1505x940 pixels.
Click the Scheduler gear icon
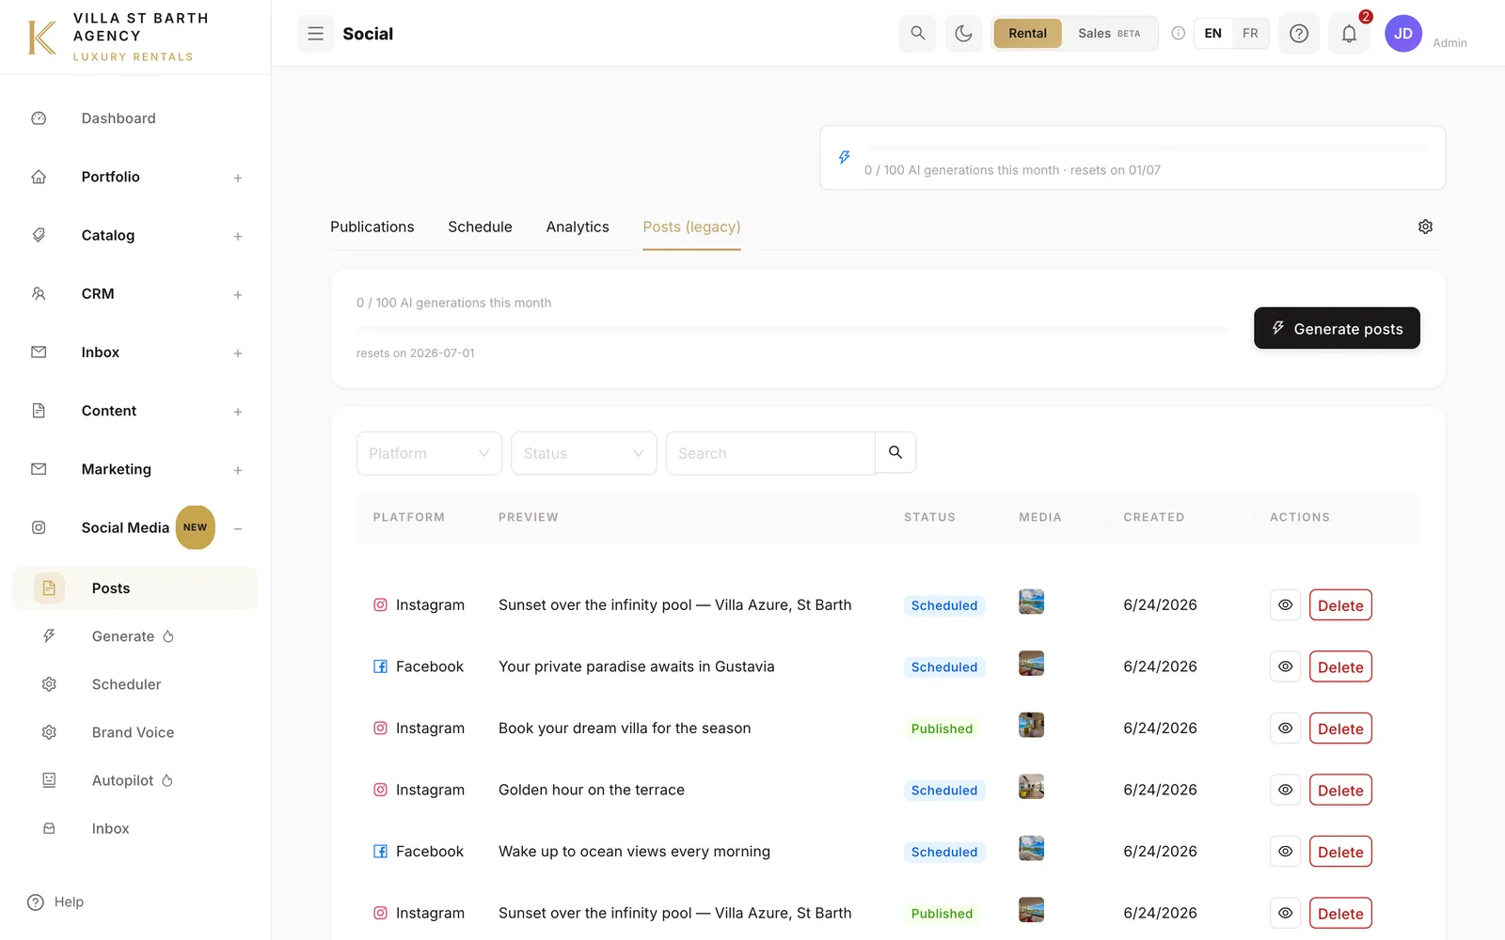coord(49,684)
